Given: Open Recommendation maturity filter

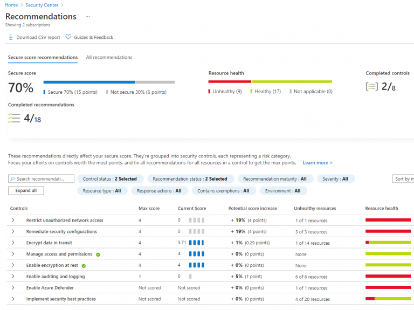Looking at the screenshot, I should [275, 179].
